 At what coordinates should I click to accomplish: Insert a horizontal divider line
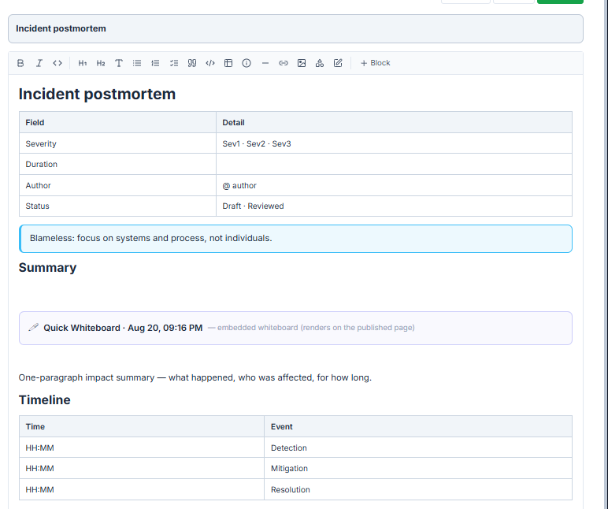265,63
